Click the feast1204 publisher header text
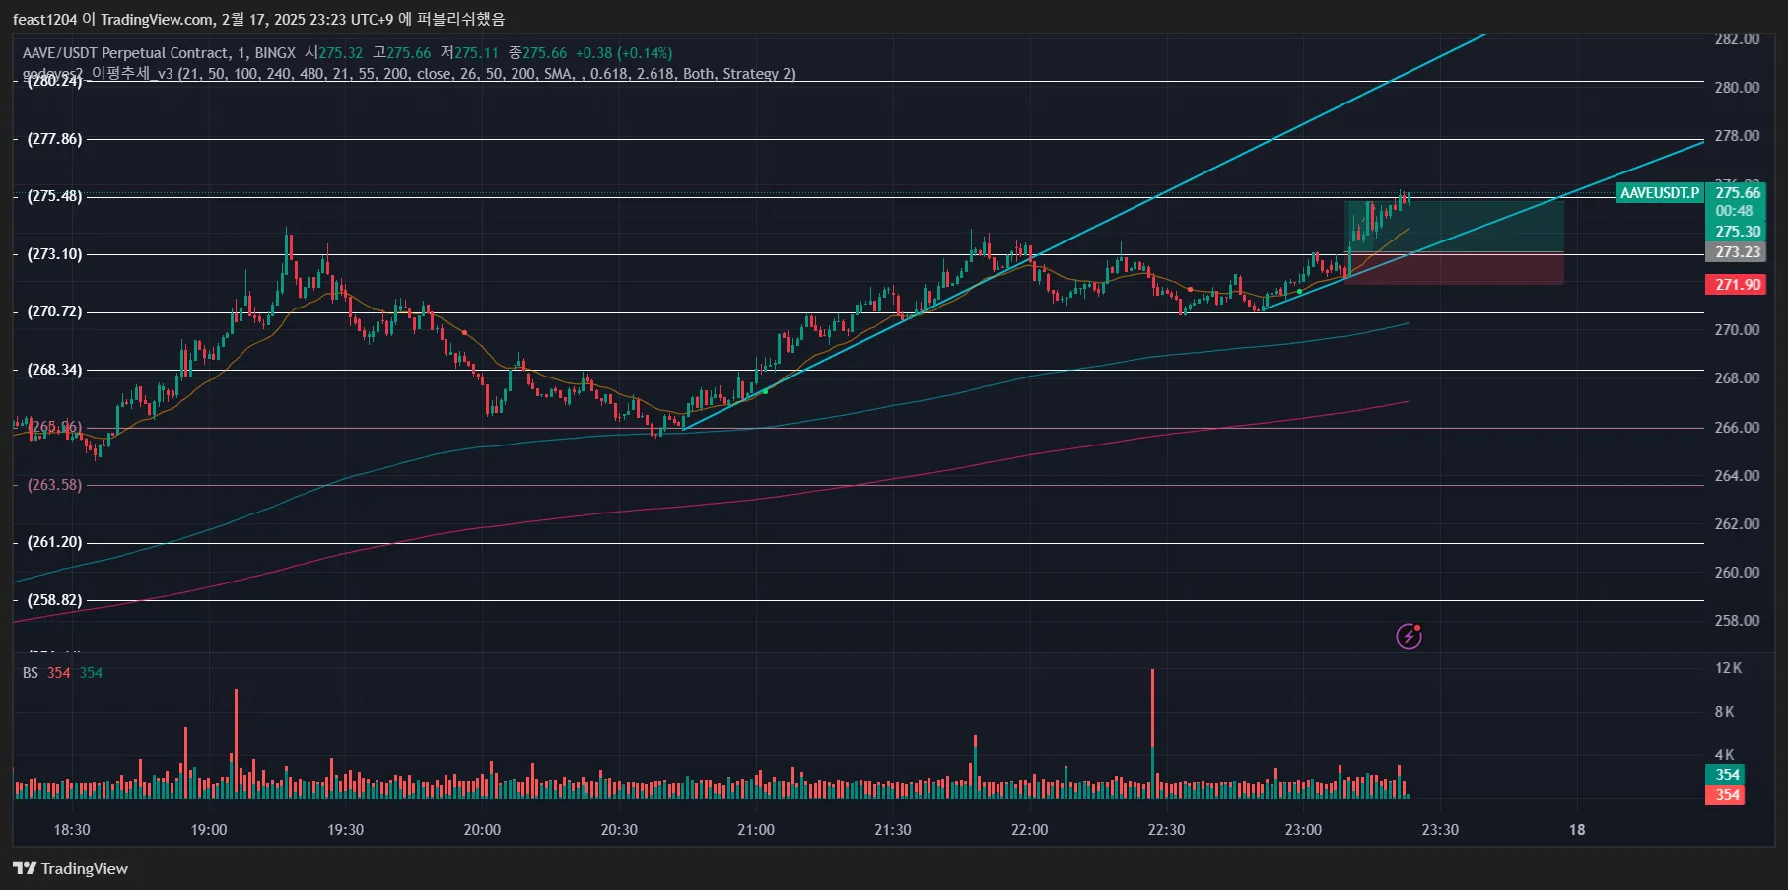 point(258,19)
